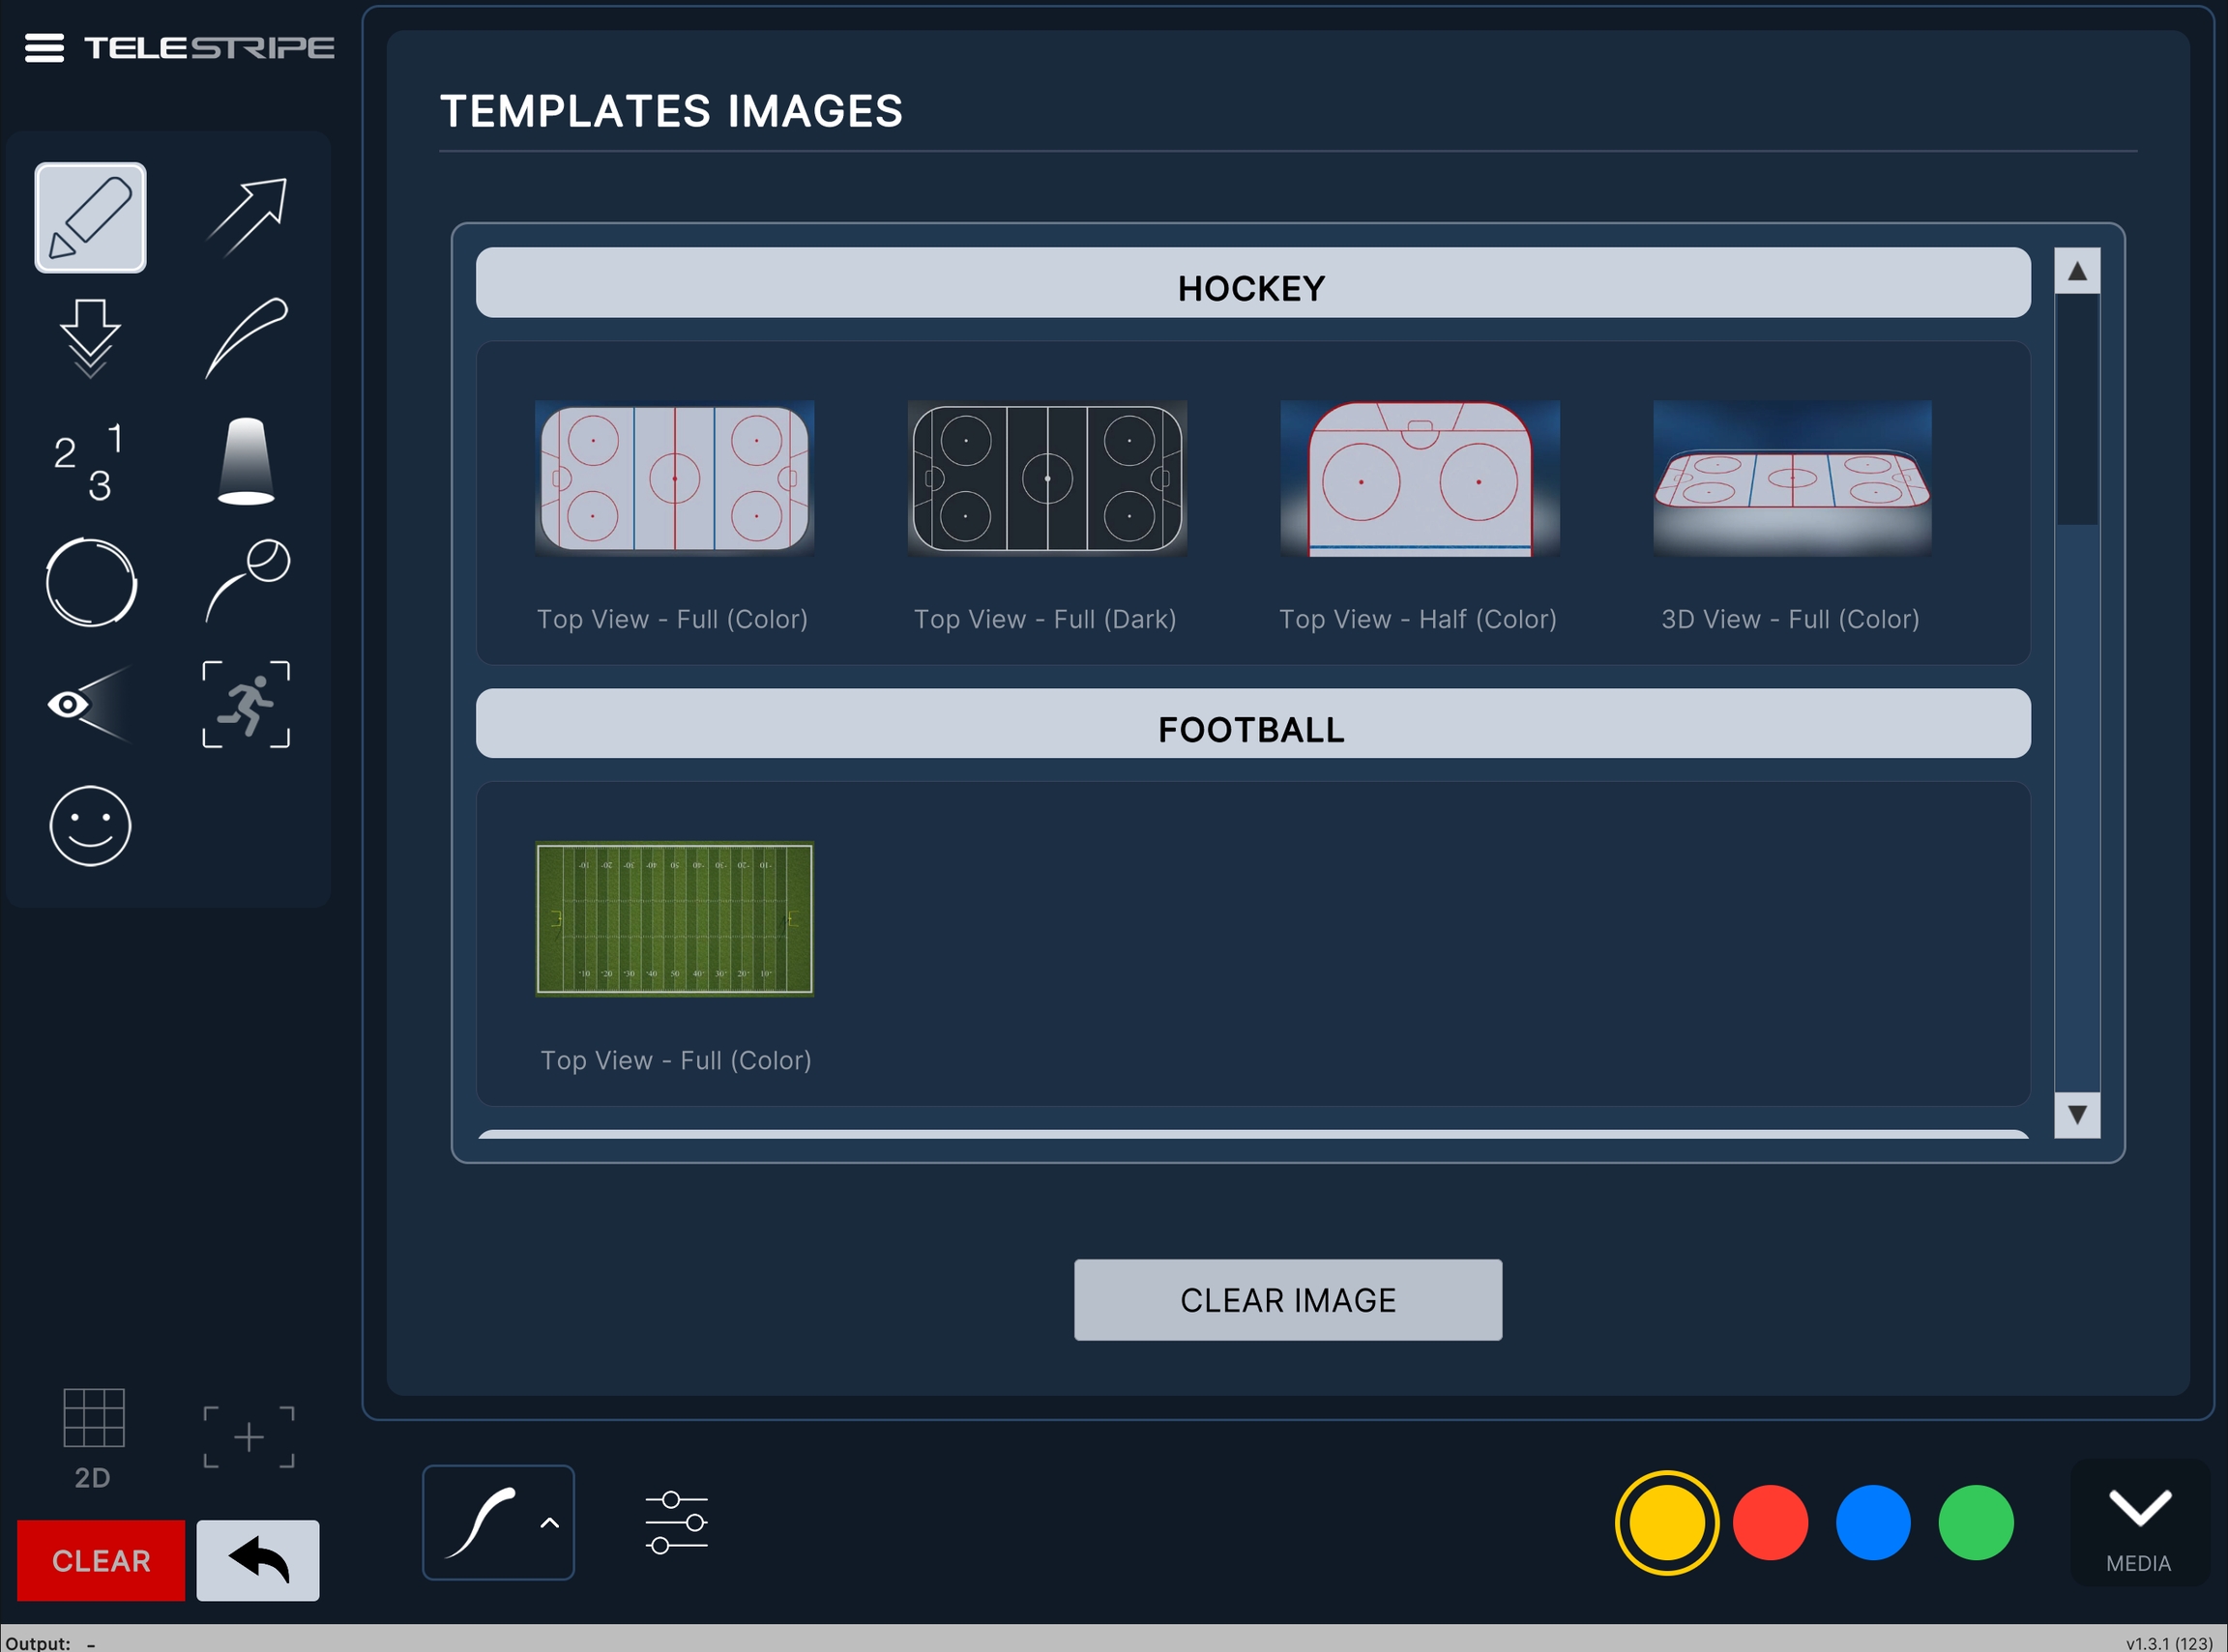
Task: Collapse the MEDIA panel chevron
Action: pos(2139,1523)
